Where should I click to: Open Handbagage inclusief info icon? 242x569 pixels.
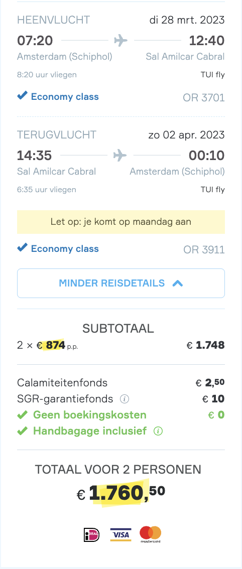[x=158, y=431]
